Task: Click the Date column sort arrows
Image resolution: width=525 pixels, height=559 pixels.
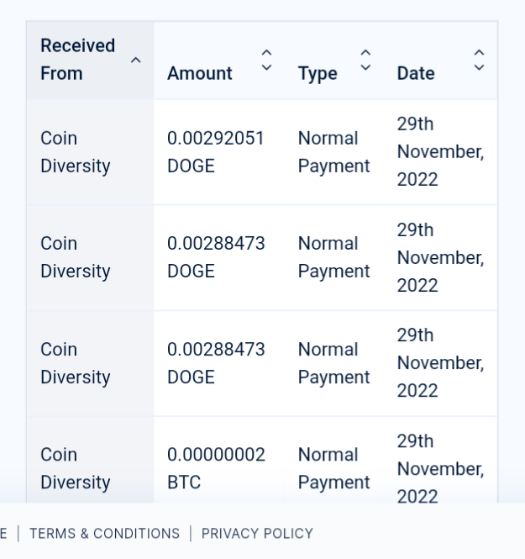Action: (479, 60)
